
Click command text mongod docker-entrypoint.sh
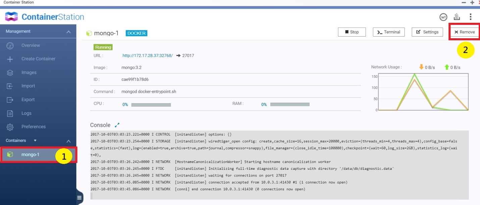(149, 92)
